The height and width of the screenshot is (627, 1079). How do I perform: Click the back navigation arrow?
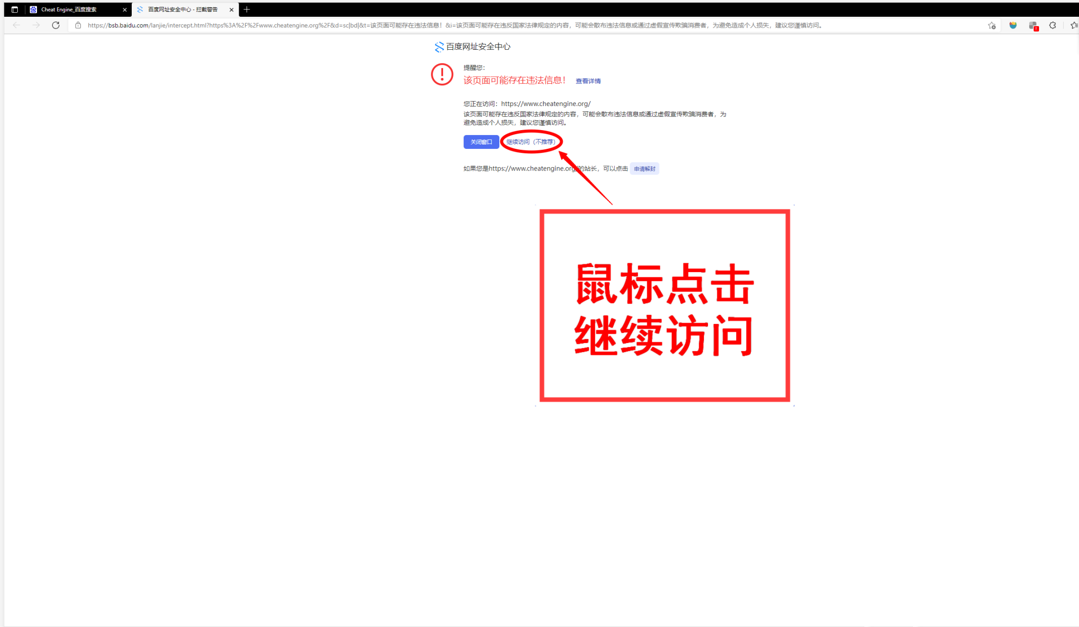(x=16, y=26)
